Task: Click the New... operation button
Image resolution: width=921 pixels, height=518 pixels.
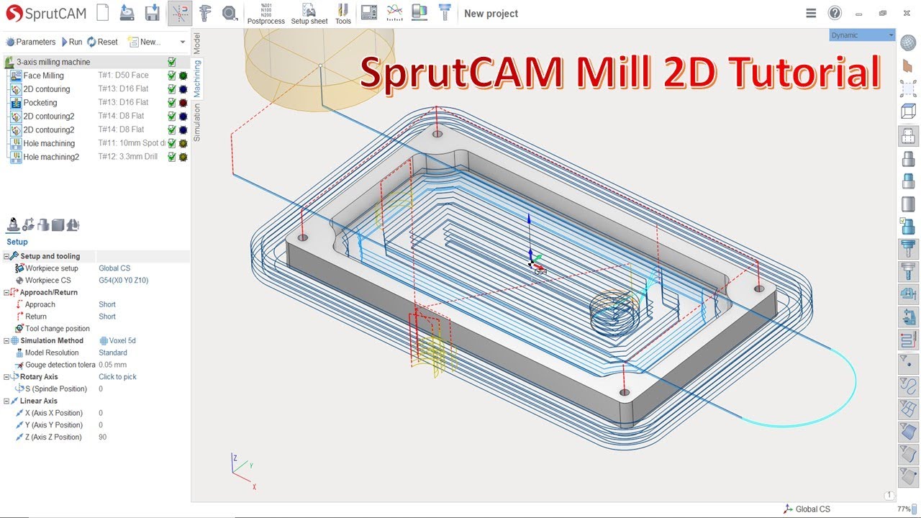Action: [x=144, y=42]
